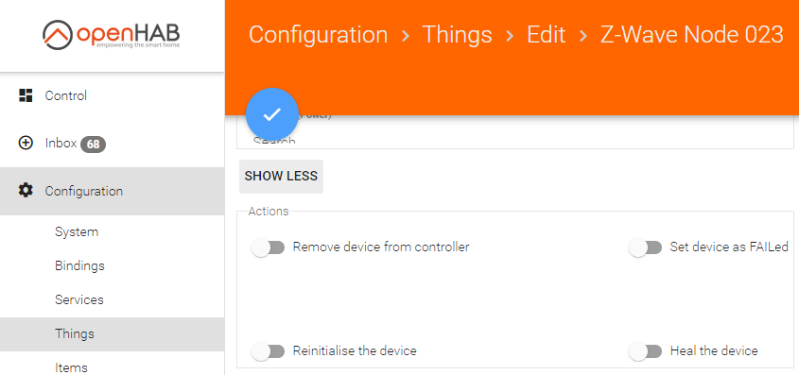Click the openHAB logo
Screen dimensions: 799x375
coord(112,35)
